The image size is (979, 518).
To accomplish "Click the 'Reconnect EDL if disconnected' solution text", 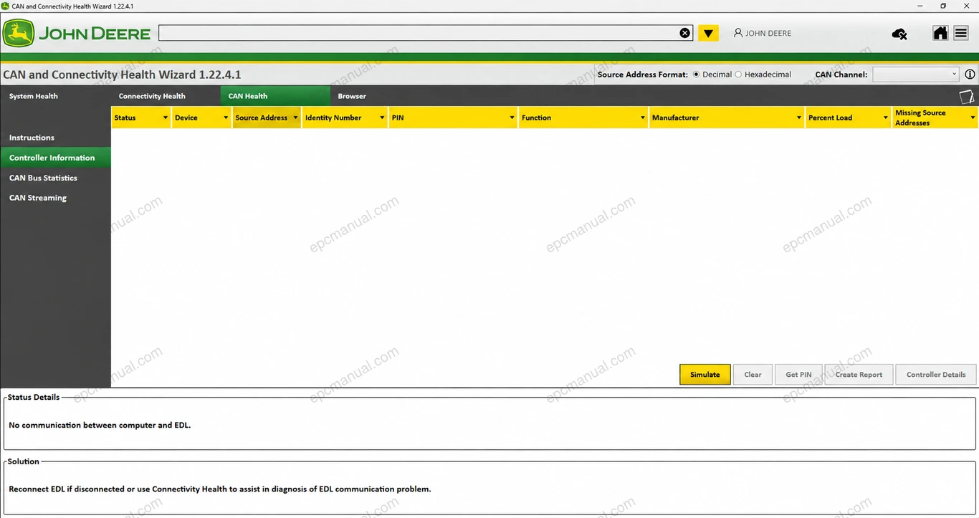I will point(220,489).
